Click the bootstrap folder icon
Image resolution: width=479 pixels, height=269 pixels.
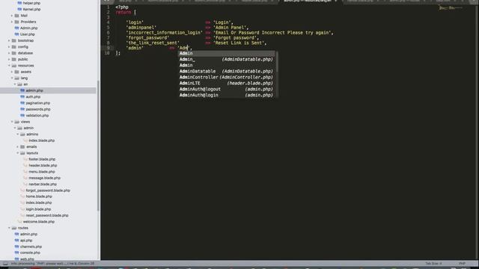point(13,40)
